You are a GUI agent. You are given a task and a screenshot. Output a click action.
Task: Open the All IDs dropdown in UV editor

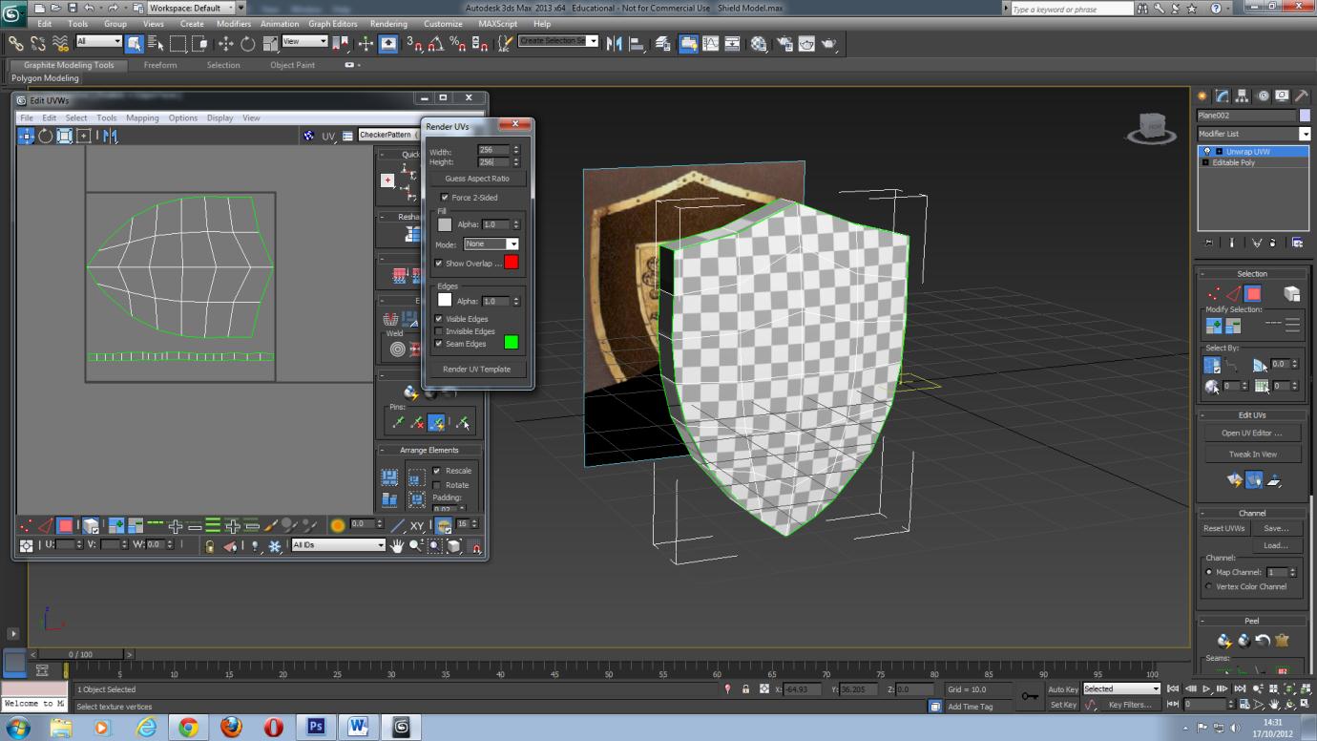(338, 545)
